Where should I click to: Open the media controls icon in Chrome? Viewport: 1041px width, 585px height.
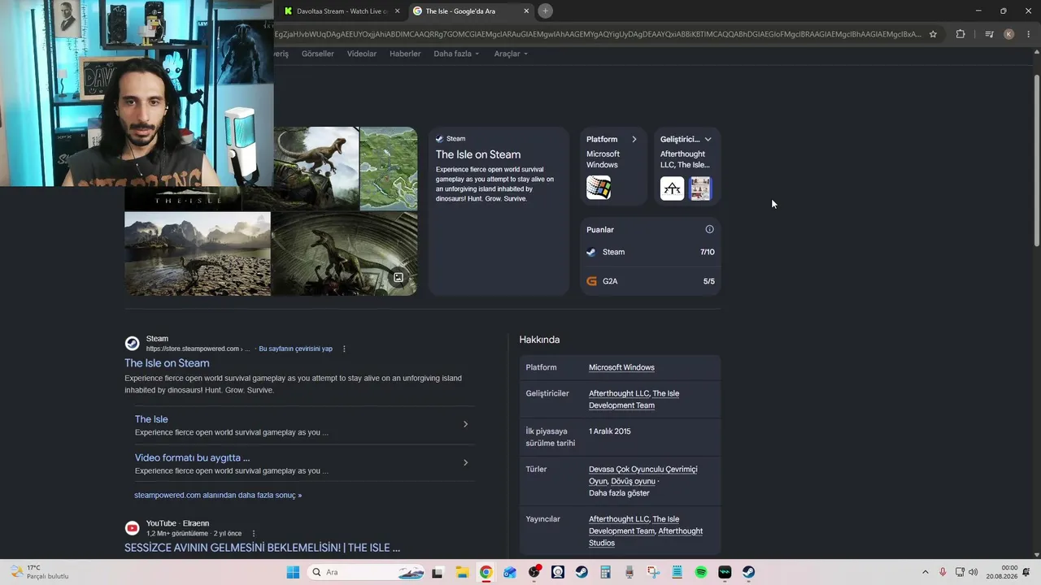(x=989, y=34)
